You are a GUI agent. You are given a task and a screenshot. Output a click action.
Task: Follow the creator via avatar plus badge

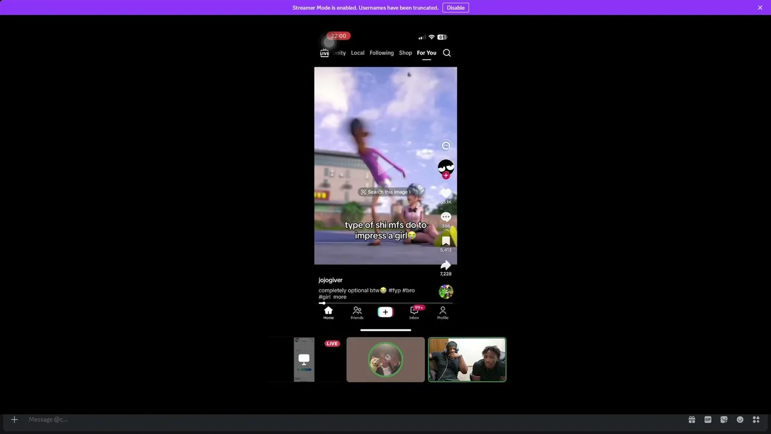446,175
